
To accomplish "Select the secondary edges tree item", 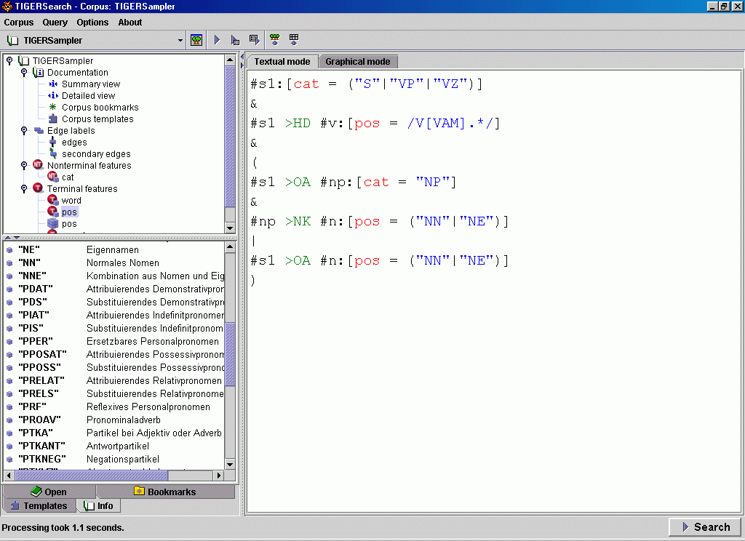I will click(x=96, y=154).
